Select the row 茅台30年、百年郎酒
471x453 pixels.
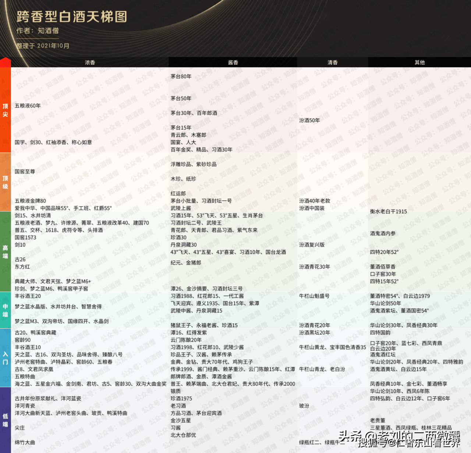click(194, 113)
